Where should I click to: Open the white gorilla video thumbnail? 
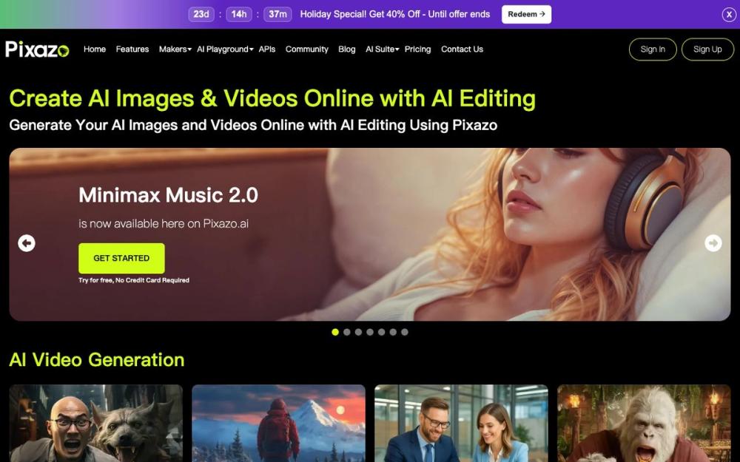pyautogui.click(x=644, y=424)
